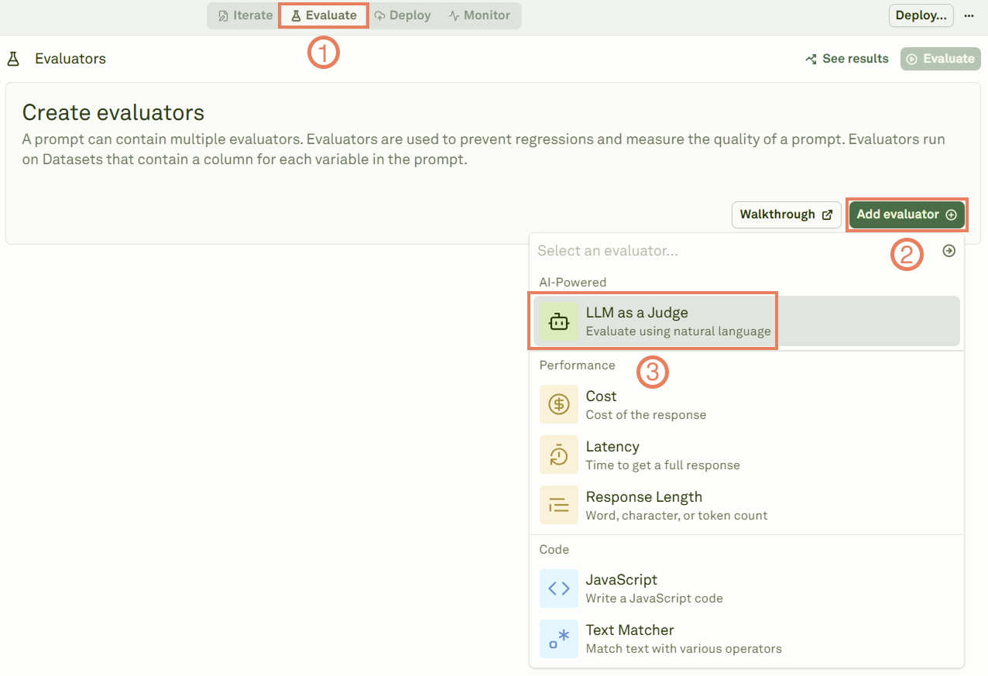Click the dollar sign Cost evaluator icon
The width and height of the screenshot is (988, 676).
point(559,404)
